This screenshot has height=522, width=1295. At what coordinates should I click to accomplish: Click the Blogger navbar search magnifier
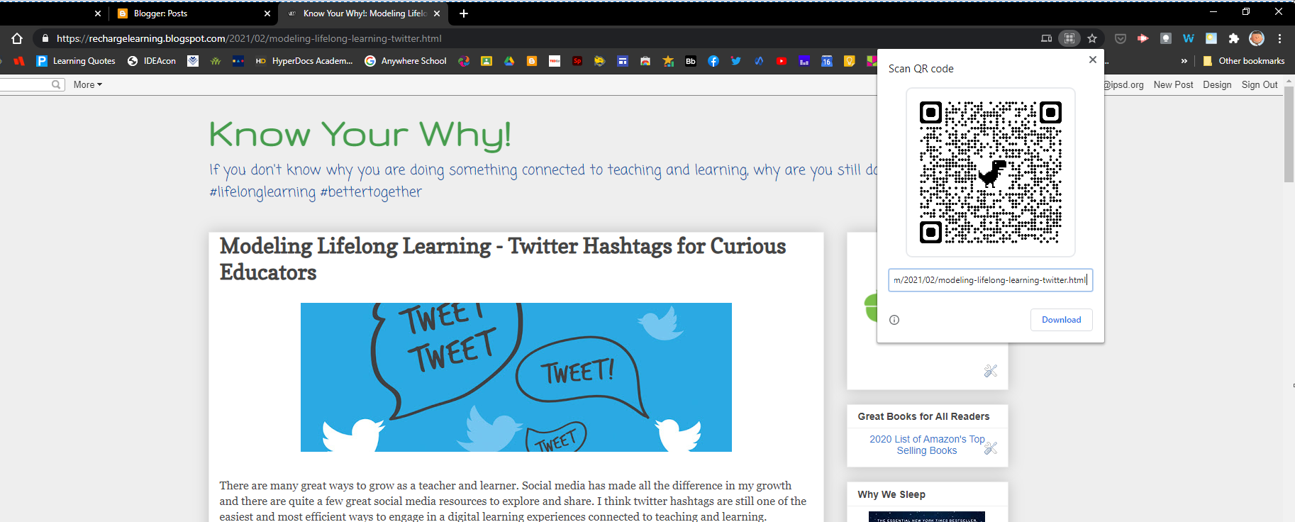[56, 84]
